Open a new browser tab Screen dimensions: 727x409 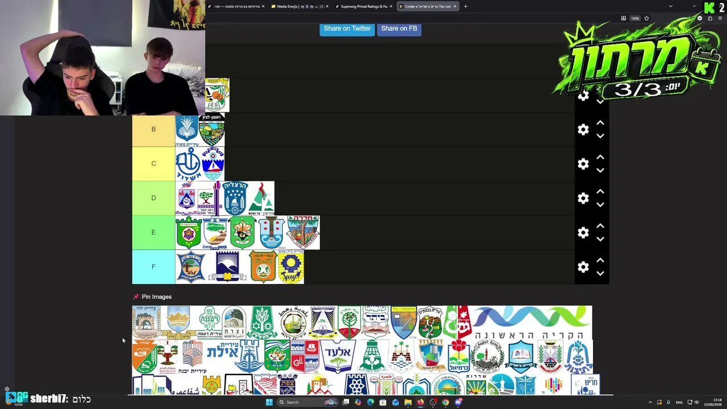[x=465, y=6]
